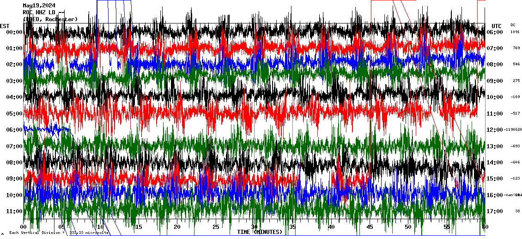522x239 pixels.
Task: Click the 20 minute tick label
Action: 177,227
